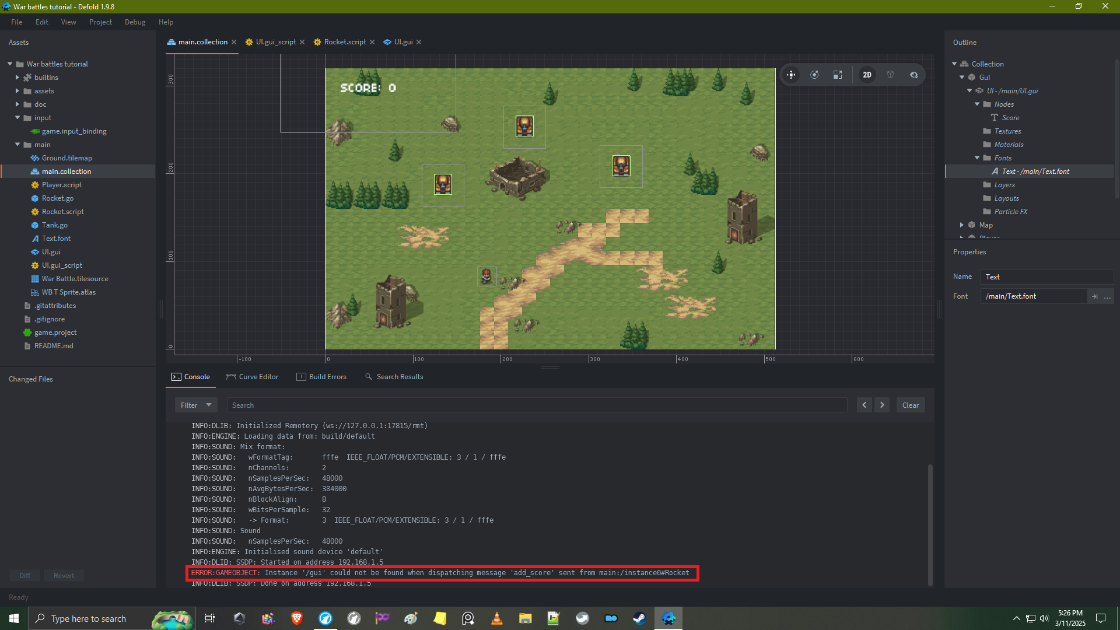
Task: Close the Rocket.script tab
Action: 372,42
